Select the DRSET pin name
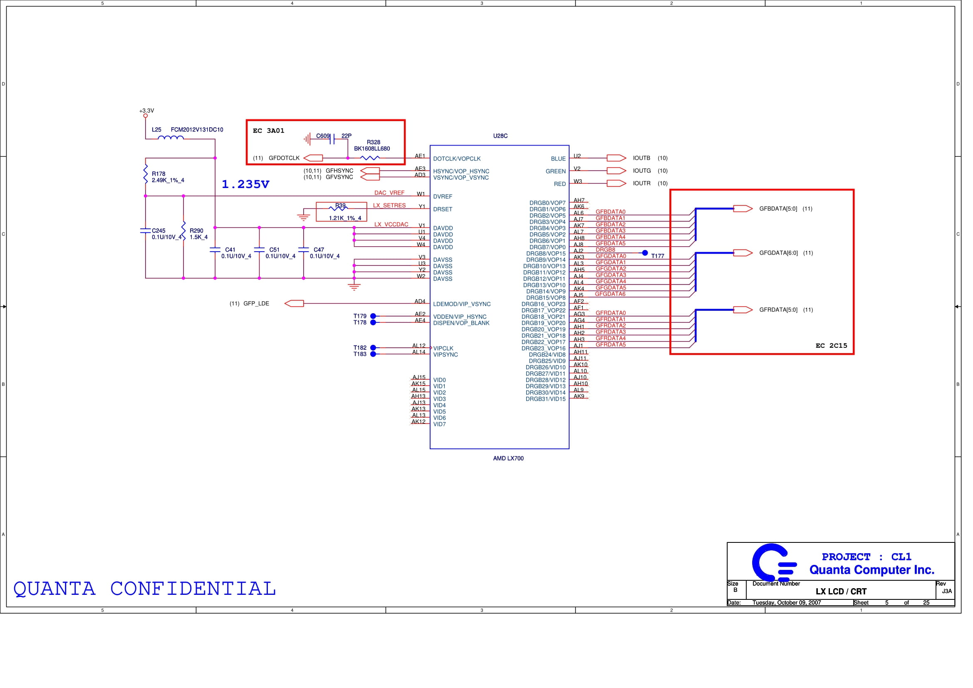Image resolution: width=973 pixels, height=688 pixels. (x=443, y=210)
